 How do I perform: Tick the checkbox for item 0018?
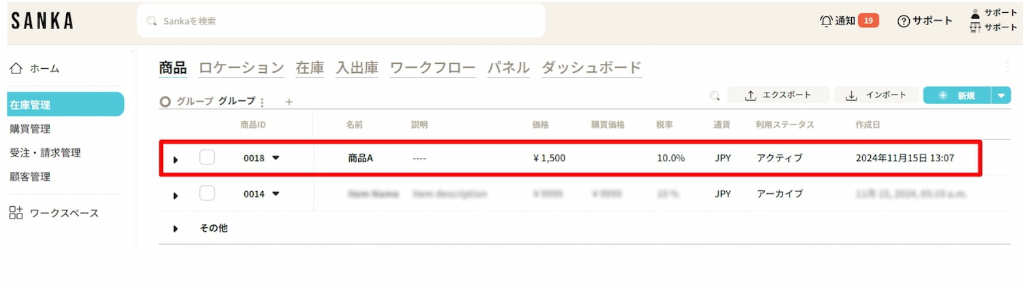[207, 158]
